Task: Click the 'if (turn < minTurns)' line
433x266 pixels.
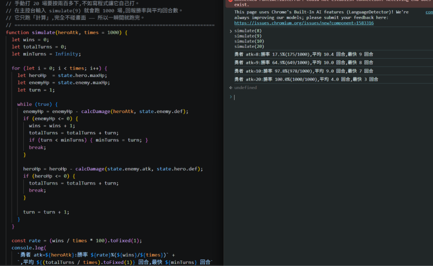Action: [x=88, y=140]
